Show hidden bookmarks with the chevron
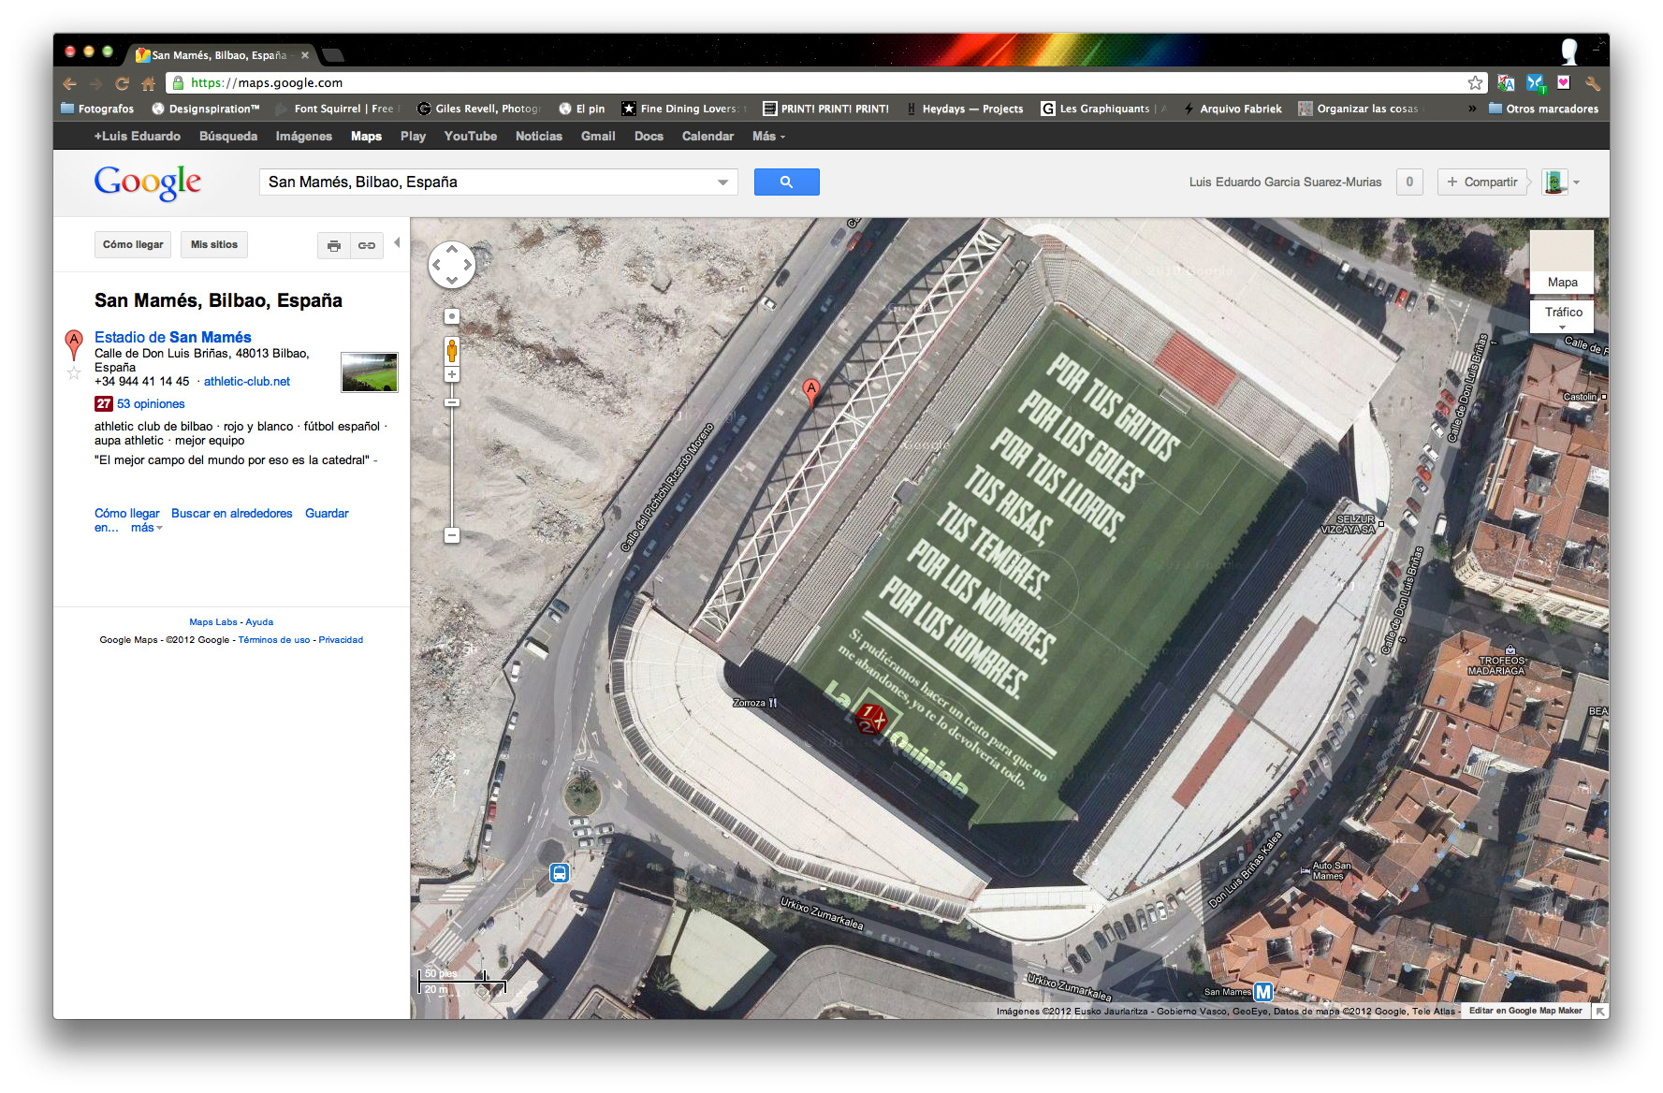This screenshot has width=1663, height=1093. 1472,109
